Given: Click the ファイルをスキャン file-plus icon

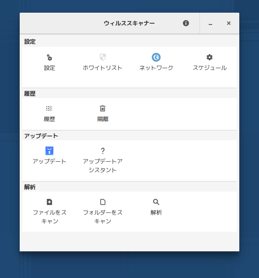Looking at the screenshot, I should point(49,202).
